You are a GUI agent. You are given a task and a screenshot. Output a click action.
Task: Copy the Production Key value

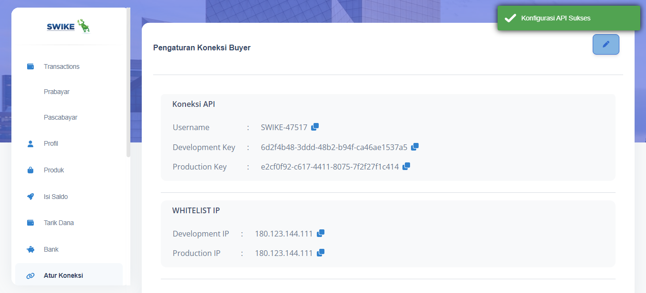(406, 166)
